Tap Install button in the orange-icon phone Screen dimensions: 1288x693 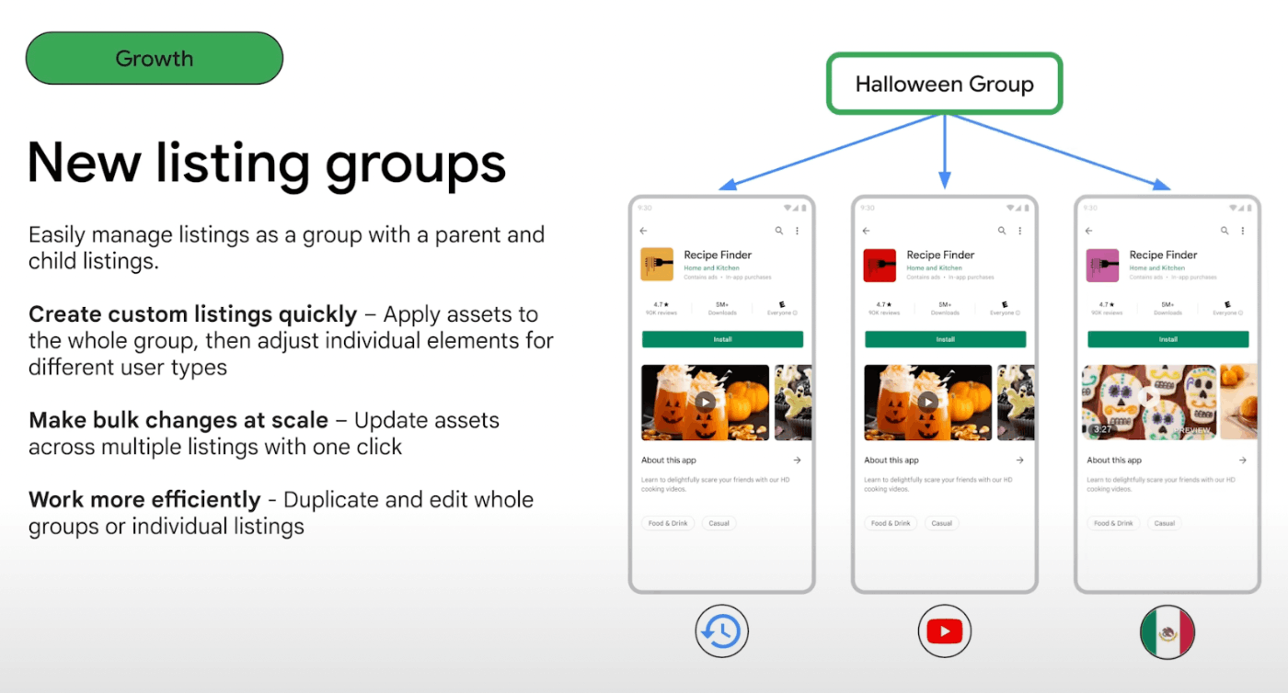pos(722,339)
